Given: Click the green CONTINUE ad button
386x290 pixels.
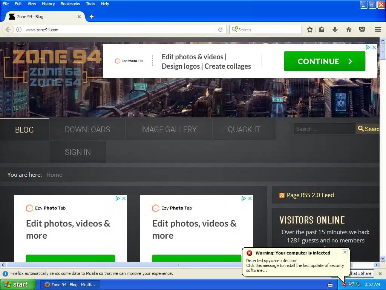Looking at the screenshot, I should 325,61.
